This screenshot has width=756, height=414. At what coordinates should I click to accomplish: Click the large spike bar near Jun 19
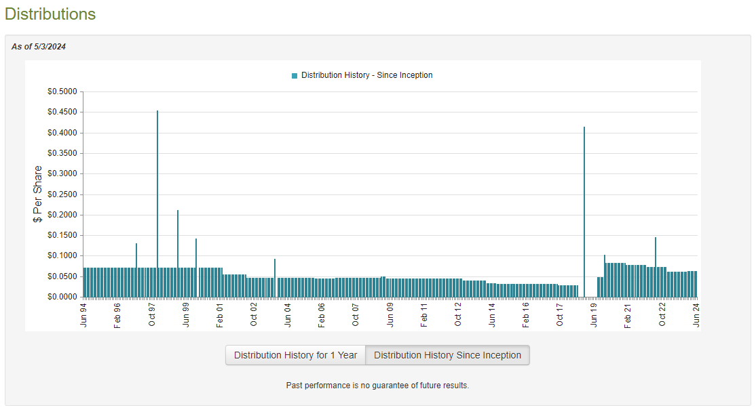point(584,210)
